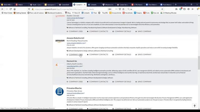Switch to the Vault tab

[x=36, y=5]
